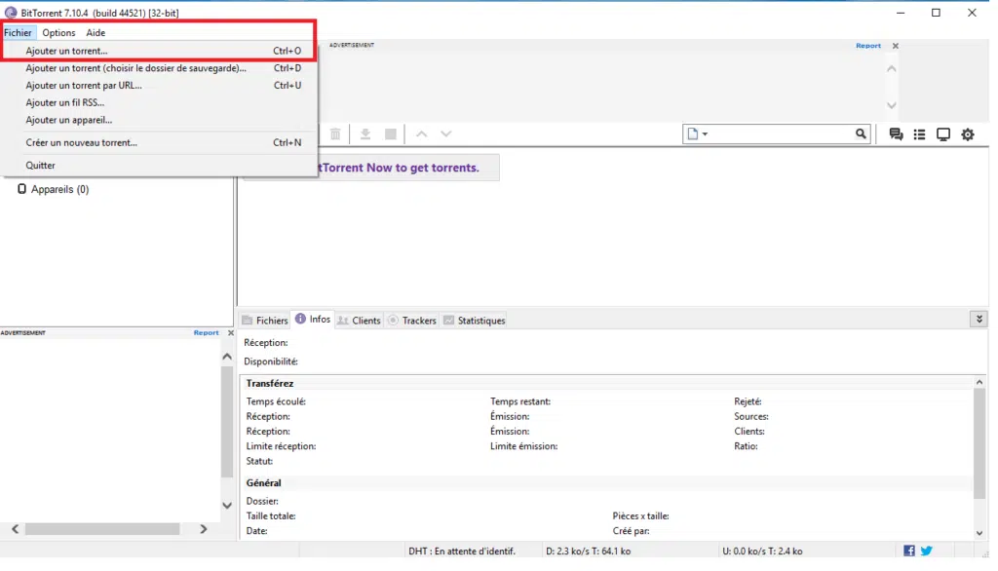Screen dimensions: 998x571
Task: Move torrent down in queue
Action: pyautogui.click(x=446, y=133)
